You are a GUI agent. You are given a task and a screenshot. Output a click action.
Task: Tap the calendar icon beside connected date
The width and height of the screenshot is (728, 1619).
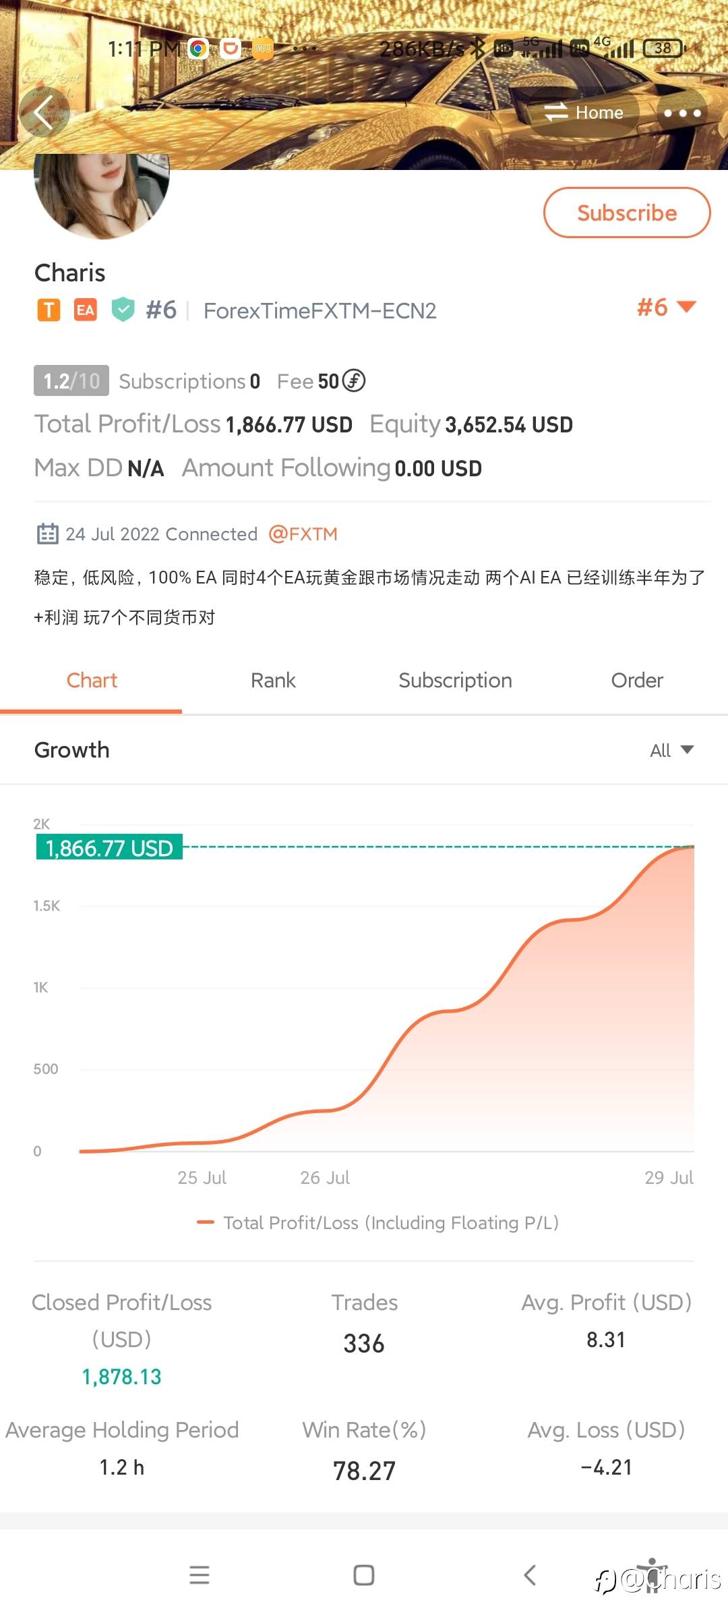[x=47, y=534]
